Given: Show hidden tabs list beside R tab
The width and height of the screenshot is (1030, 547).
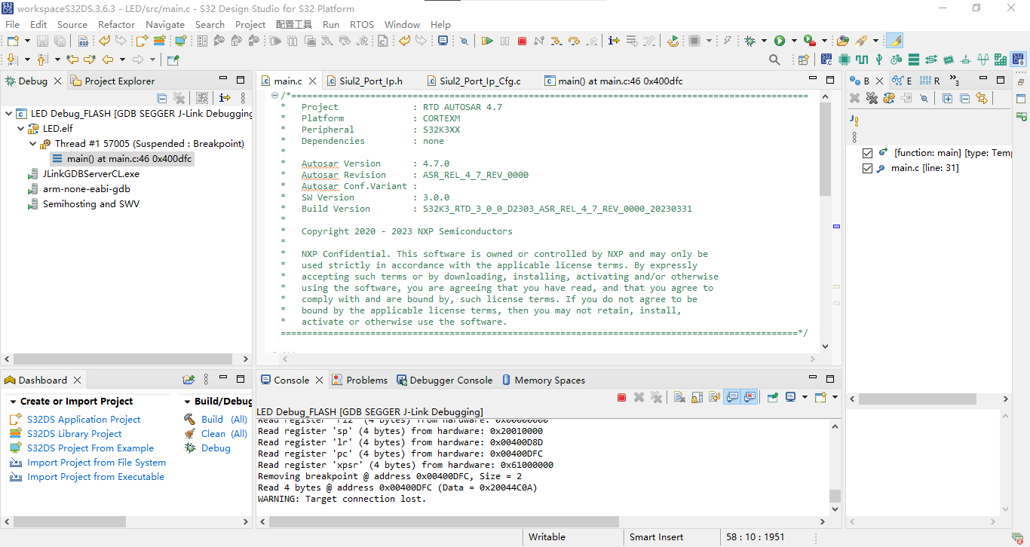Looking at the screenshot, I should click(x=955, y=81).
